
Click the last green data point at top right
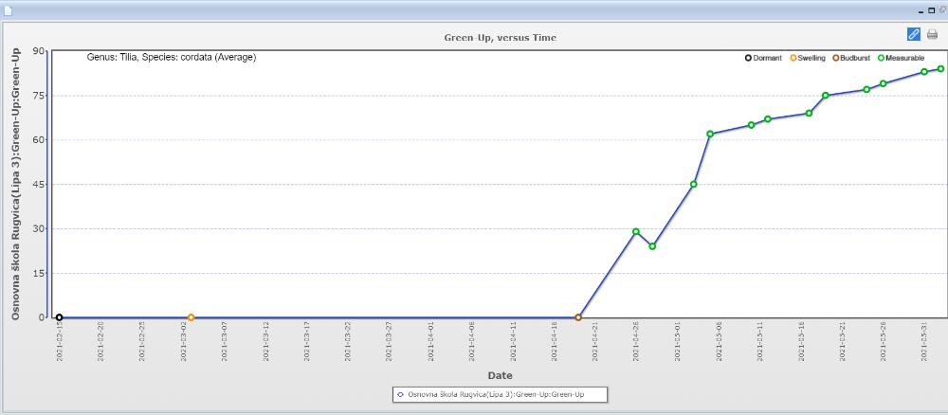click(940, 68)
